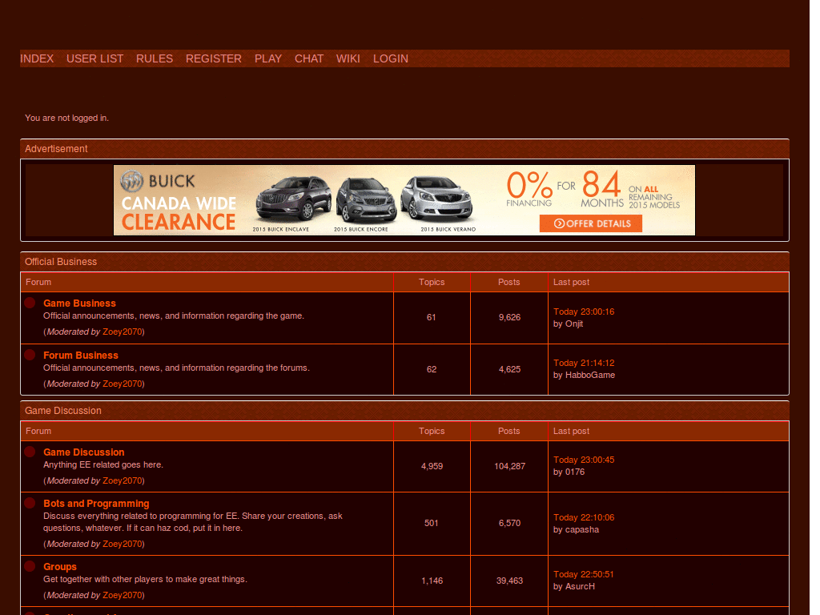Click the Forum Business forum status icon
This screenshot has width=820, height=615.
30,355
